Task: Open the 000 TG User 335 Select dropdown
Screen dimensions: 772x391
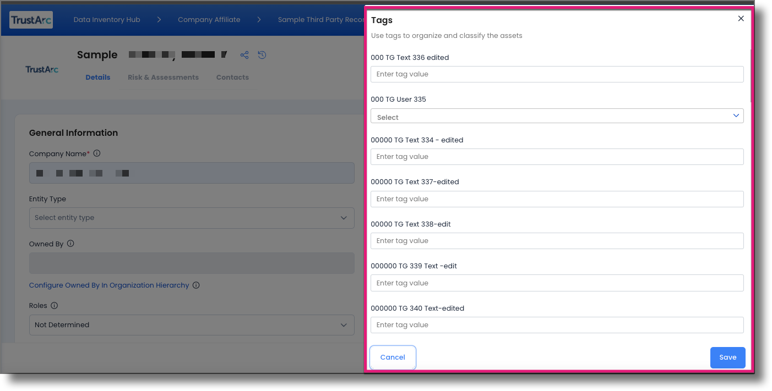Action: [x=557, y=116]
